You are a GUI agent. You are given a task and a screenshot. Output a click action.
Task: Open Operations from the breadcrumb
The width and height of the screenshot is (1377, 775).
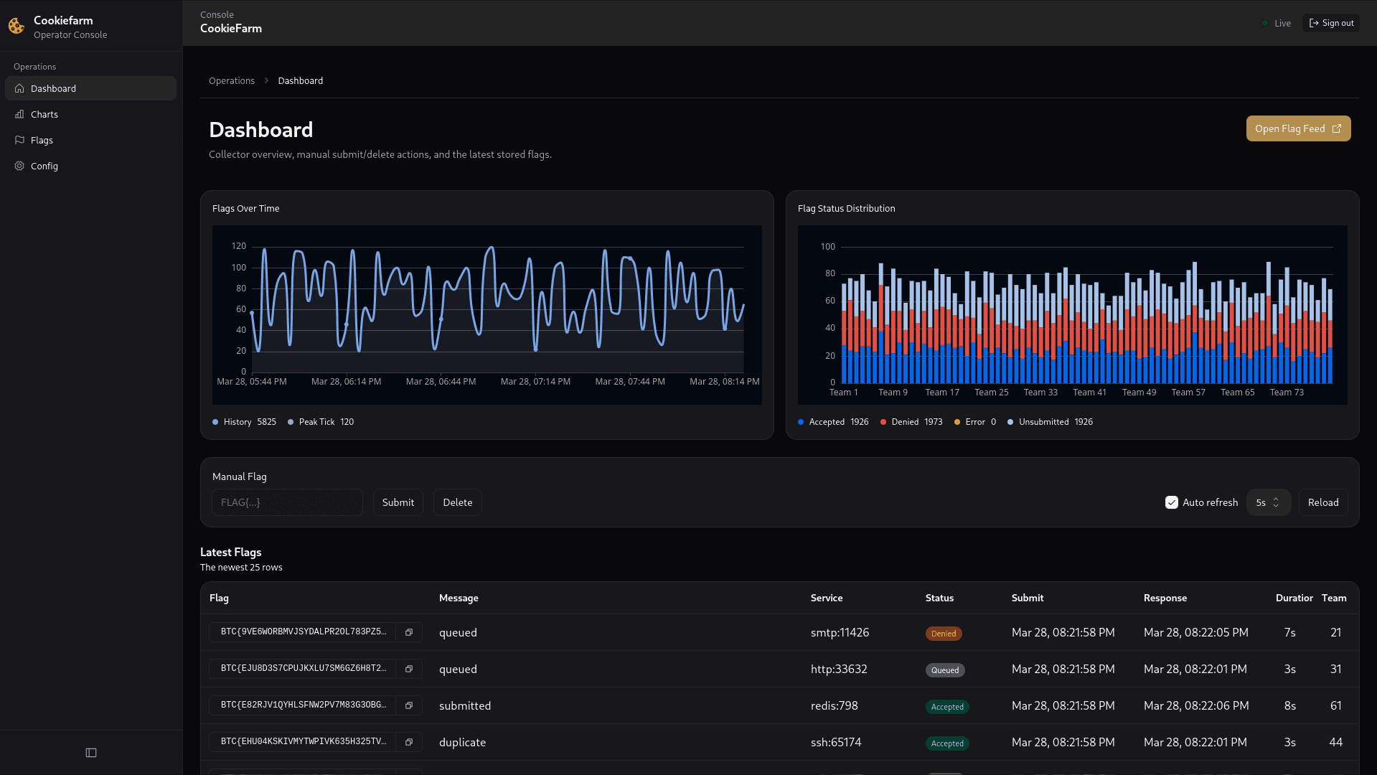231,80
